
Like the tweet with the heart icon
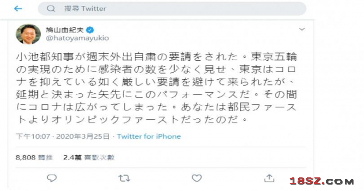(197, 178)
